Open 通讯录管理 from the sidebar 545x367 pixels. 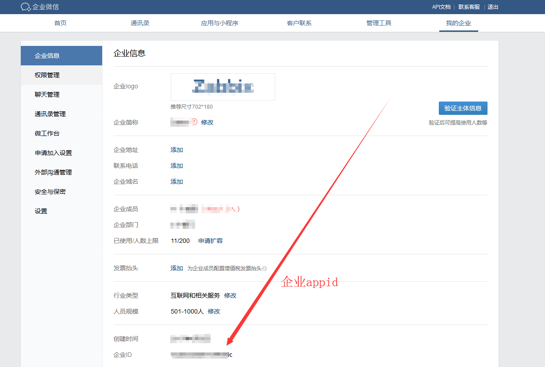tap(50, 114)
